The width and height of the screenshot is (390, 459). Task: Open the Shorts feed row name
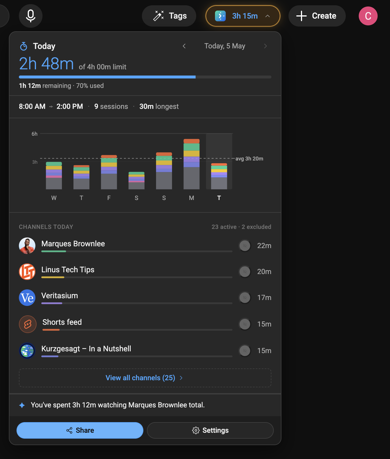click(x=62, y=322)
